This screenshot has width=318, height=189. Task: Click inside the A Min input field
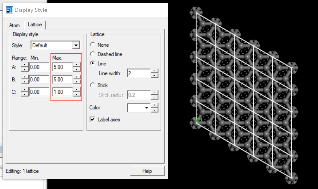click(39, 67)
